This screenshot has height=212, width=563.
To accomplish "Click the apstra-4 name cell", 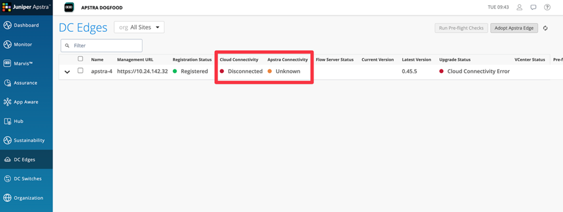I will pyautogui.click(x=102, y=71).
